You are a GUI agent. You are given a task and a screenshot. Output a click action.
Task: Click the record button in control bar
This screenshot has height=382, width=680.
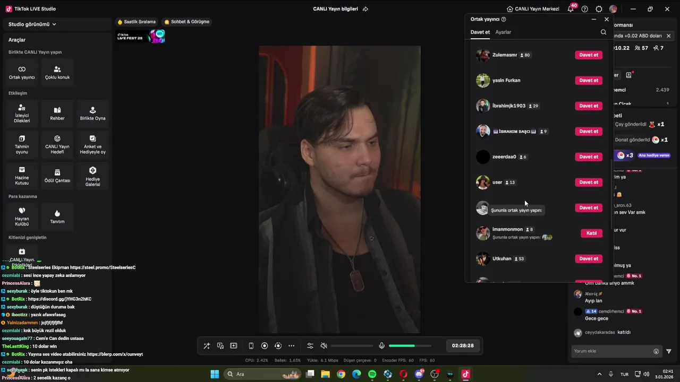pyautogui.click(x=265, y=346)
